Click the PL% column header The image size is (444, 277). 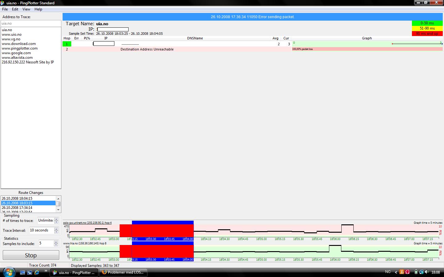[87, 38]
